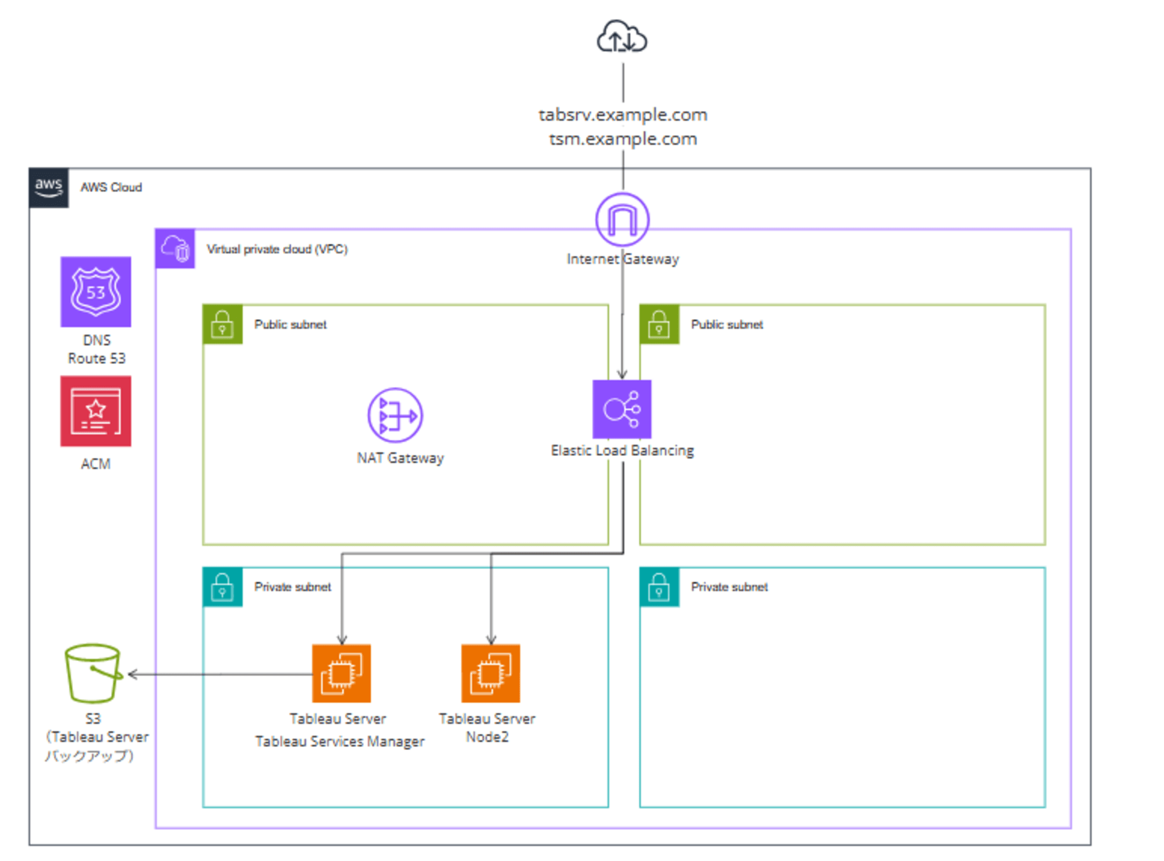Select the AWS Cloud label
This screenshot has height=861, width=1164.
[111, 187]
